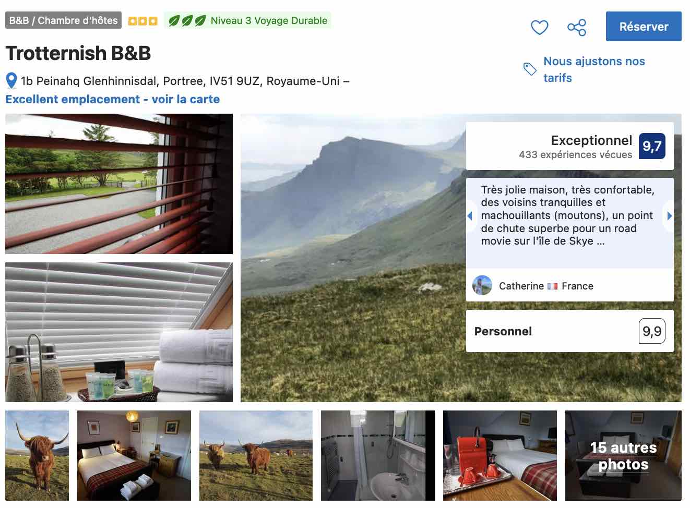The image size is (690, 508).
Task: Open the single highland cow thumbnail
Action: [x=37, y=455]
